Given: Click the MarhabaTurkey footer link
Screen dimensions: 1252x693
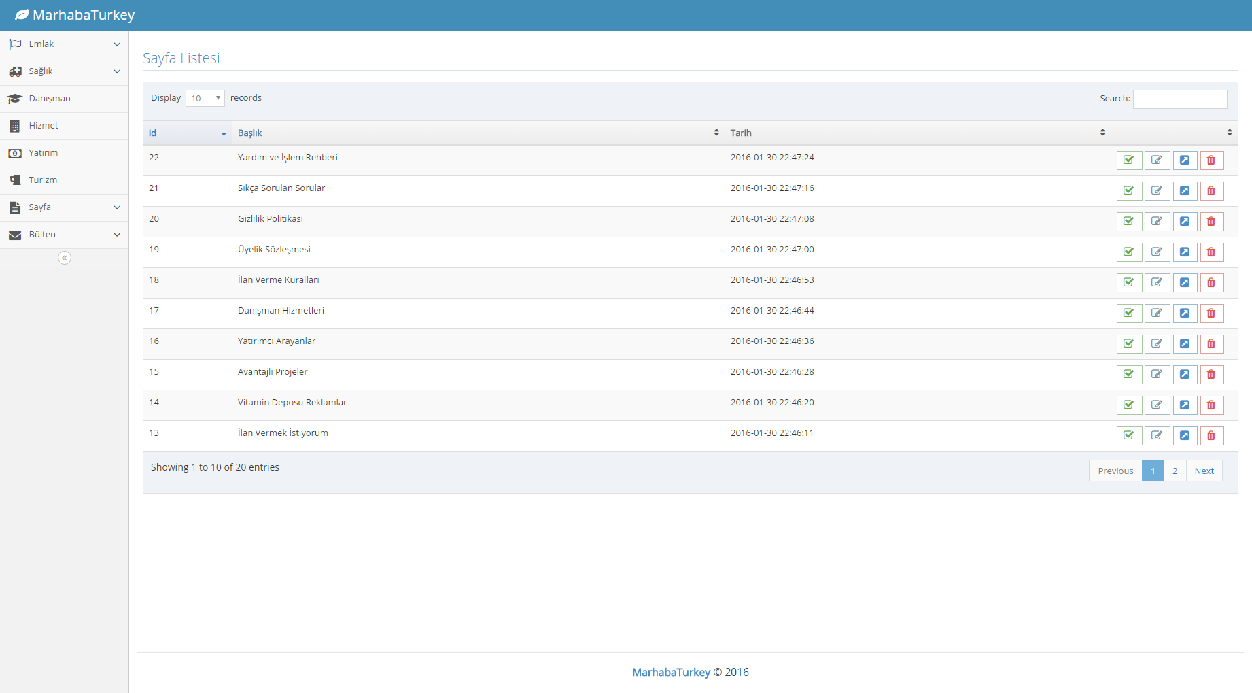Looking at the screenshot, I should (670, 672).
